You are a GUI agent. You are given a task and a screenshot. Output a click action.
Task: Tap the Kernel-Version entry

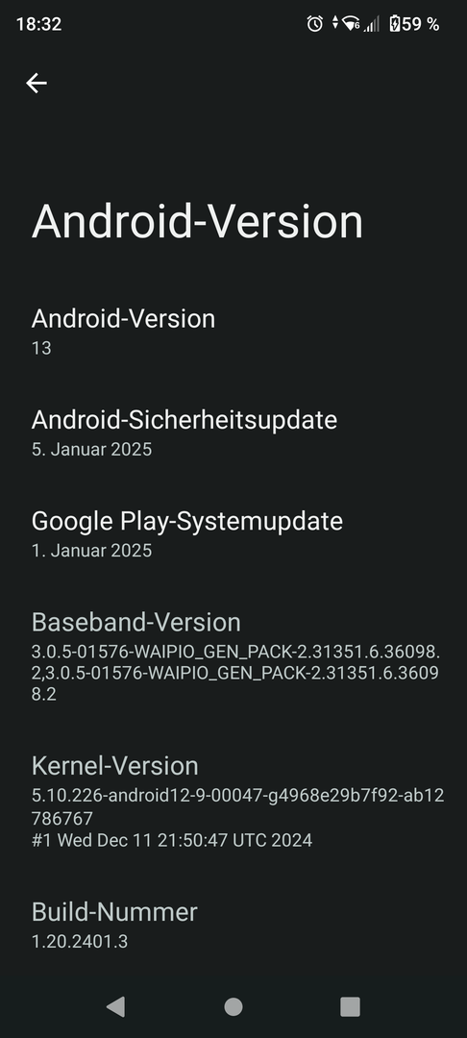tap(233, 800)
